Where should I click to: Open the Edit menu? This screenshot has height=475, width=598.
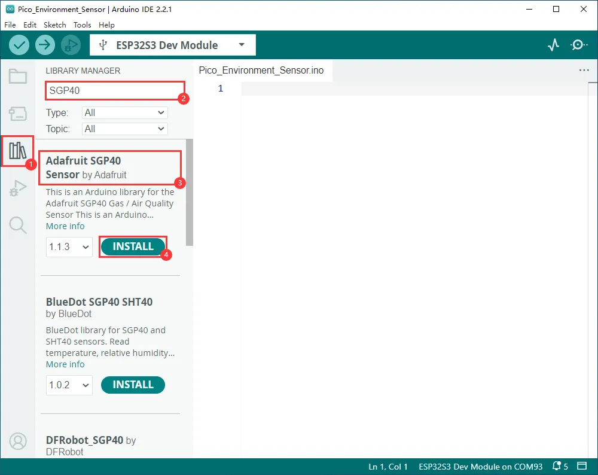pos(30,25)
